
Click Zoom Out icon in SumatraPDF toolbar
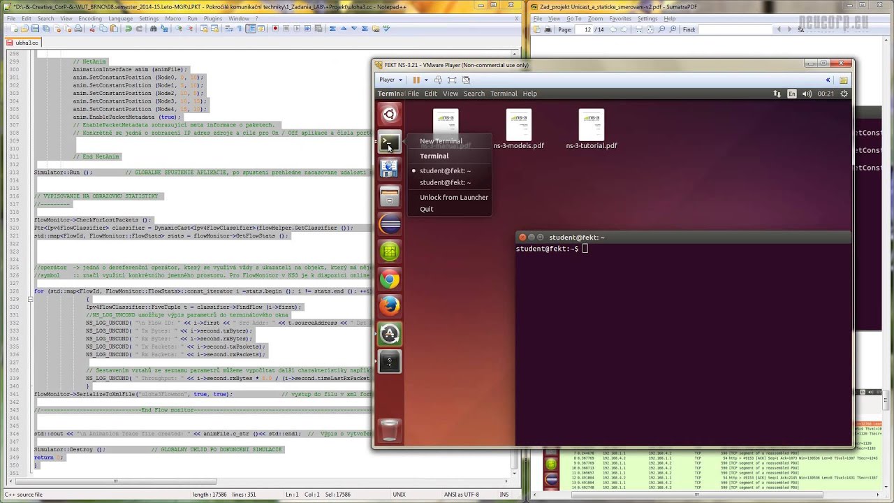click(661, 29)
